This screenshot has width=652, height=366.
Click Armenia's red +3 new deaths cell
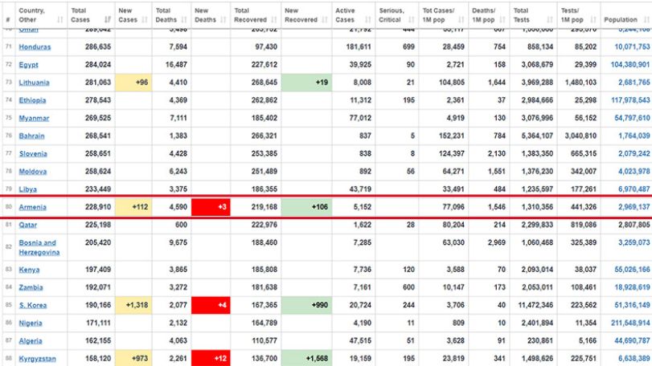tap(211, 207)
